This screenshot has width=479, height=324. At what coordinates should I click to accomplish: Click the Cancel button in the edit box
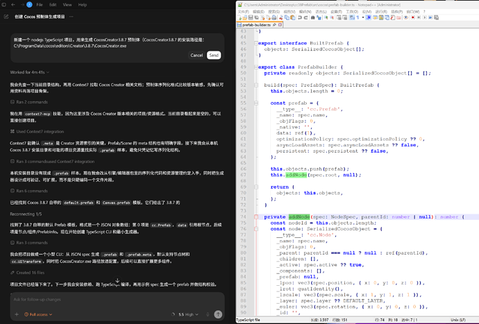(196, 56)
